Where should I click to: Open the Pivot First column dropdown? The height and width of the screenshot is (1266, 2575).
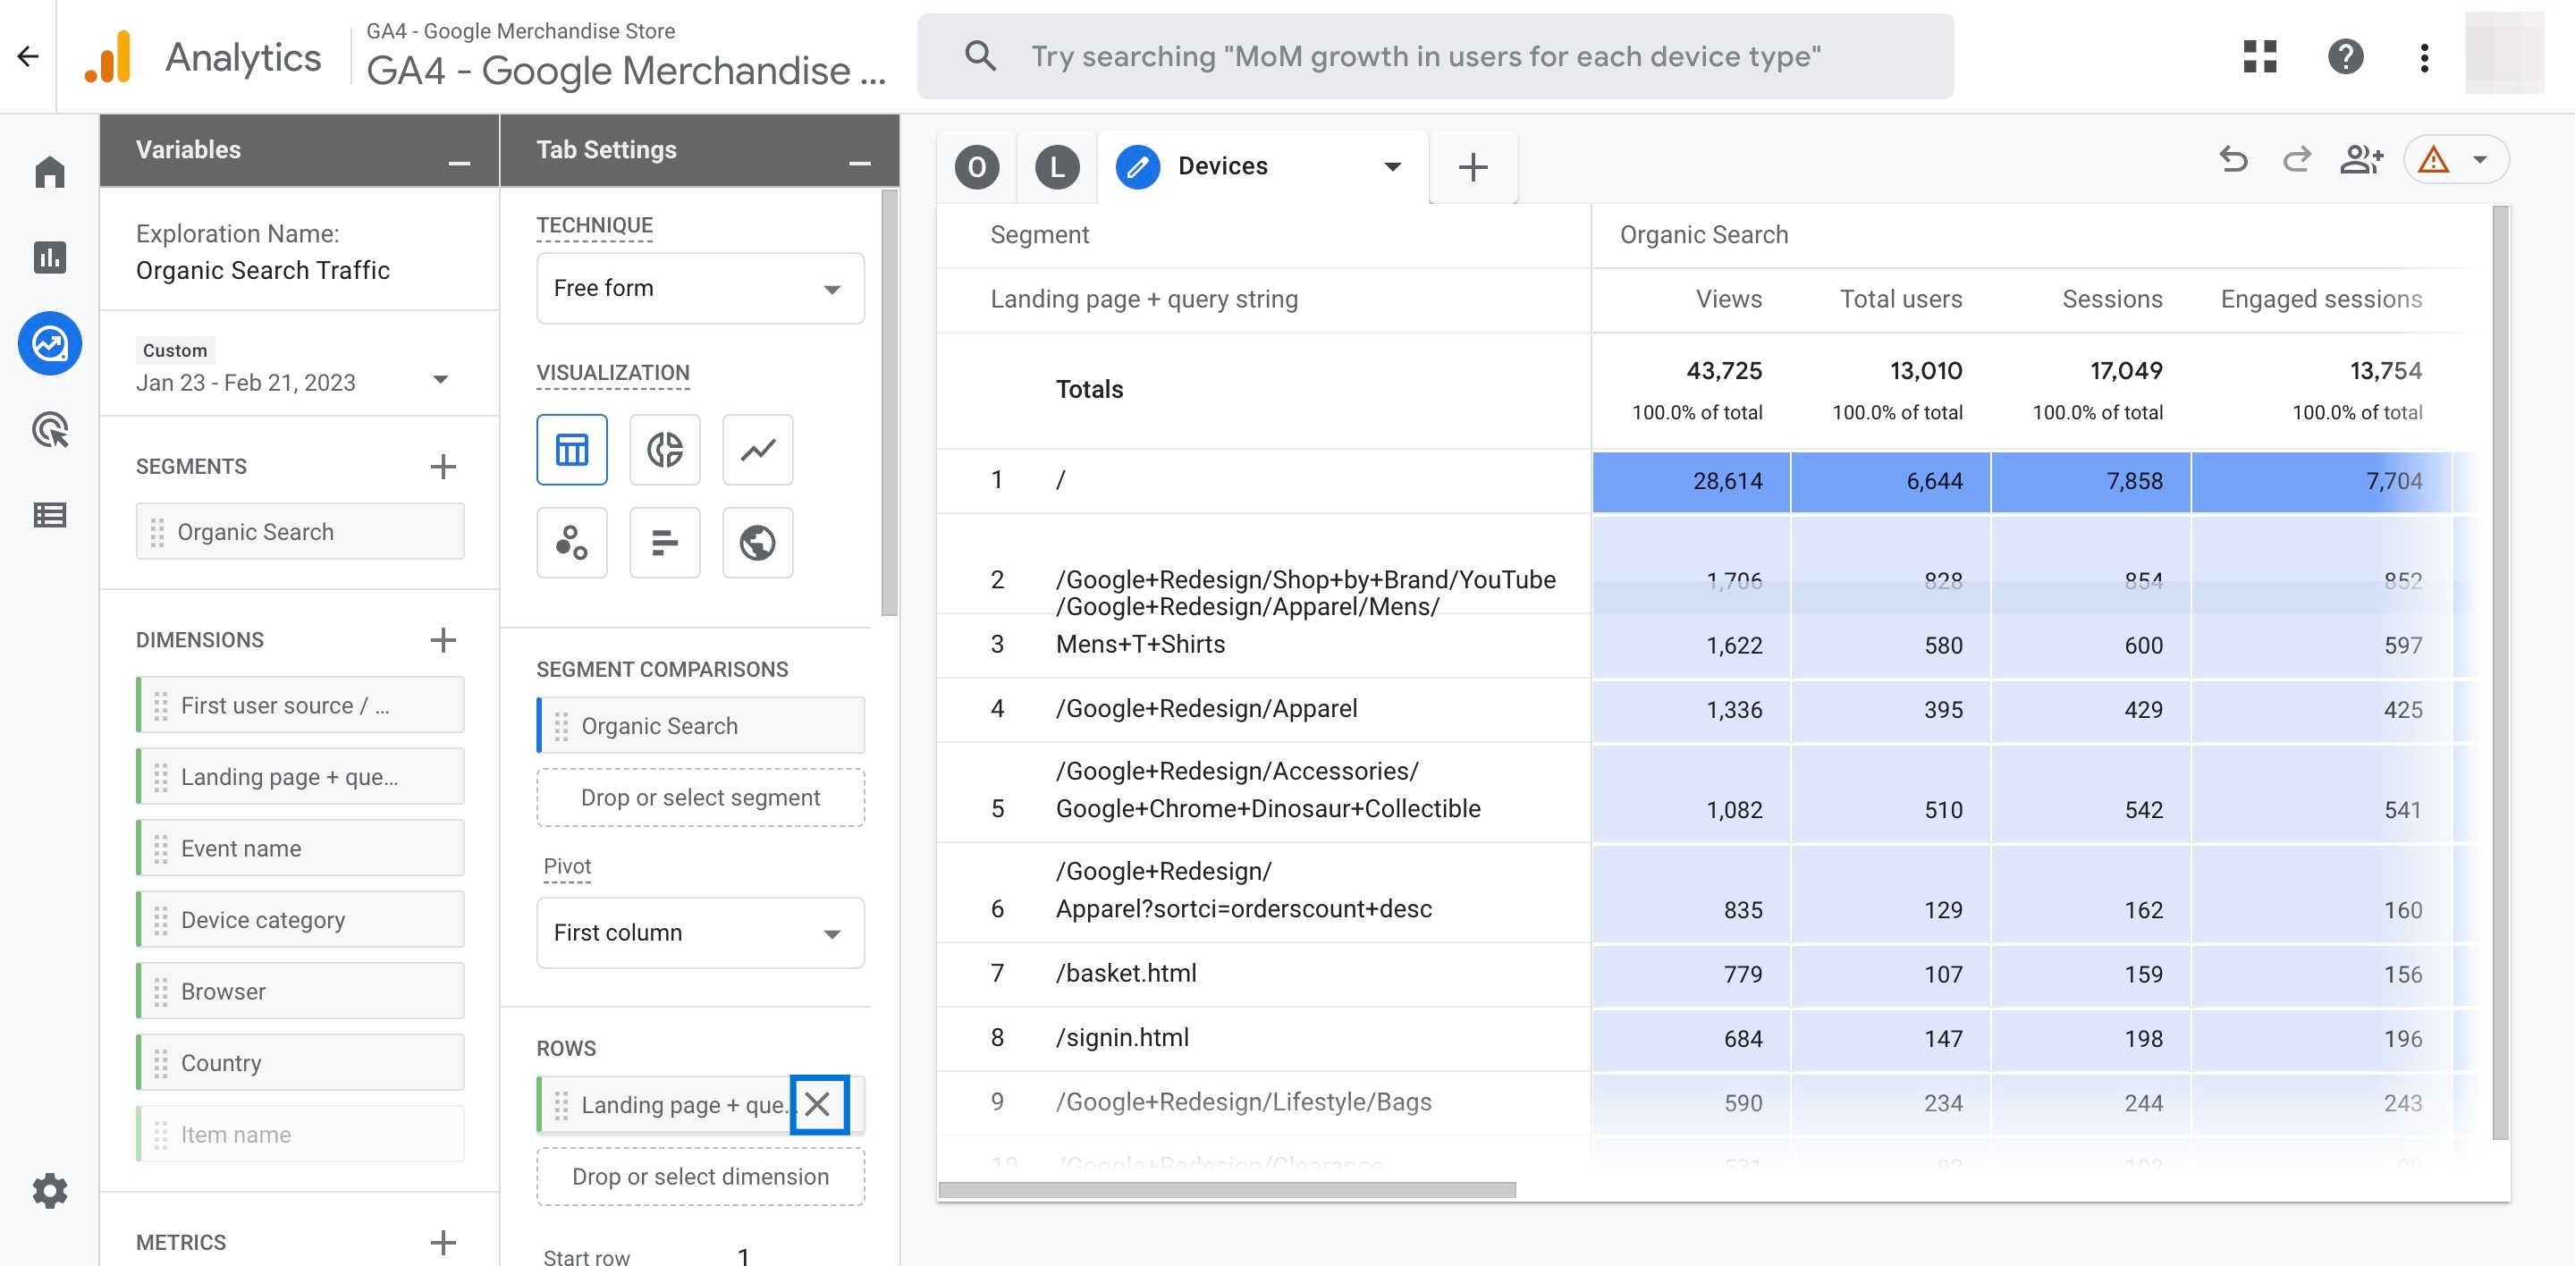(x=700, y=933)
